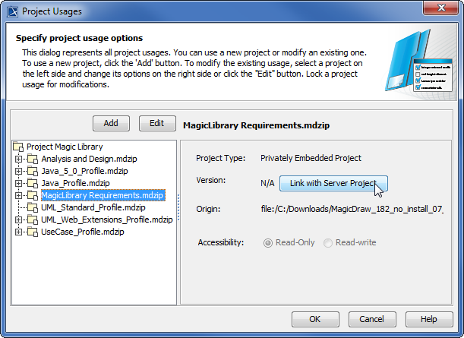Click Link with Server Project button
This screenshot has height=338, width=464.
[333, 183]
